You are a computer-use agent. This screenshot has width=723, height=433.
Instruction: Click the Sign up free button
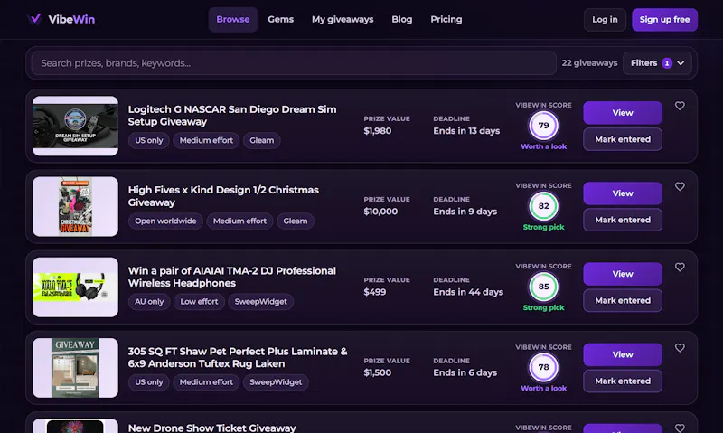(x=664, y=19)
